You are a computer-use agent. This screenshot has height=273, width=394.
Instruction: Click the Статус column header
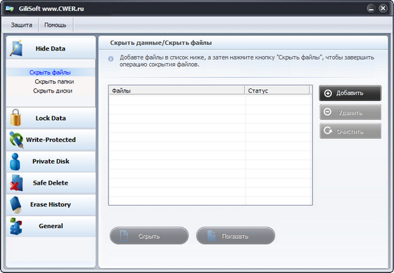pos(277,91)
